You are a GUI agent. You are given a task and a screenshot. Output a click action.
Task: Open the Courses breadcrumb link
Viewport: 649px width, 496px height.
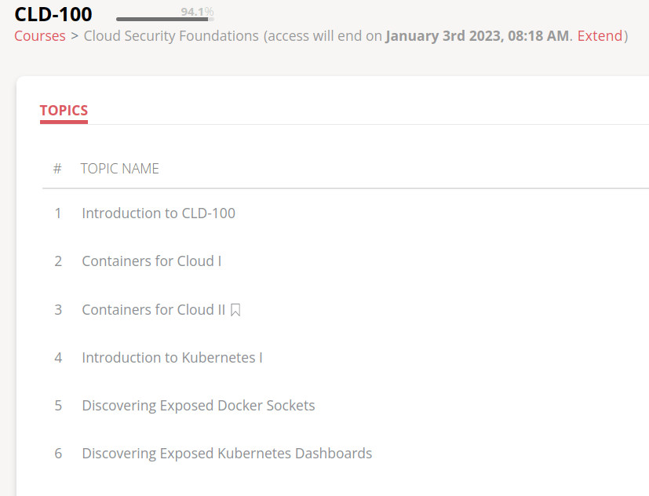pos(40,36)
